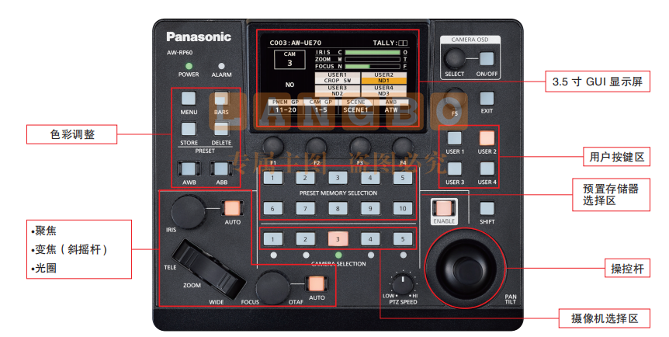Click the F1 rotary knob

(273, 147)
